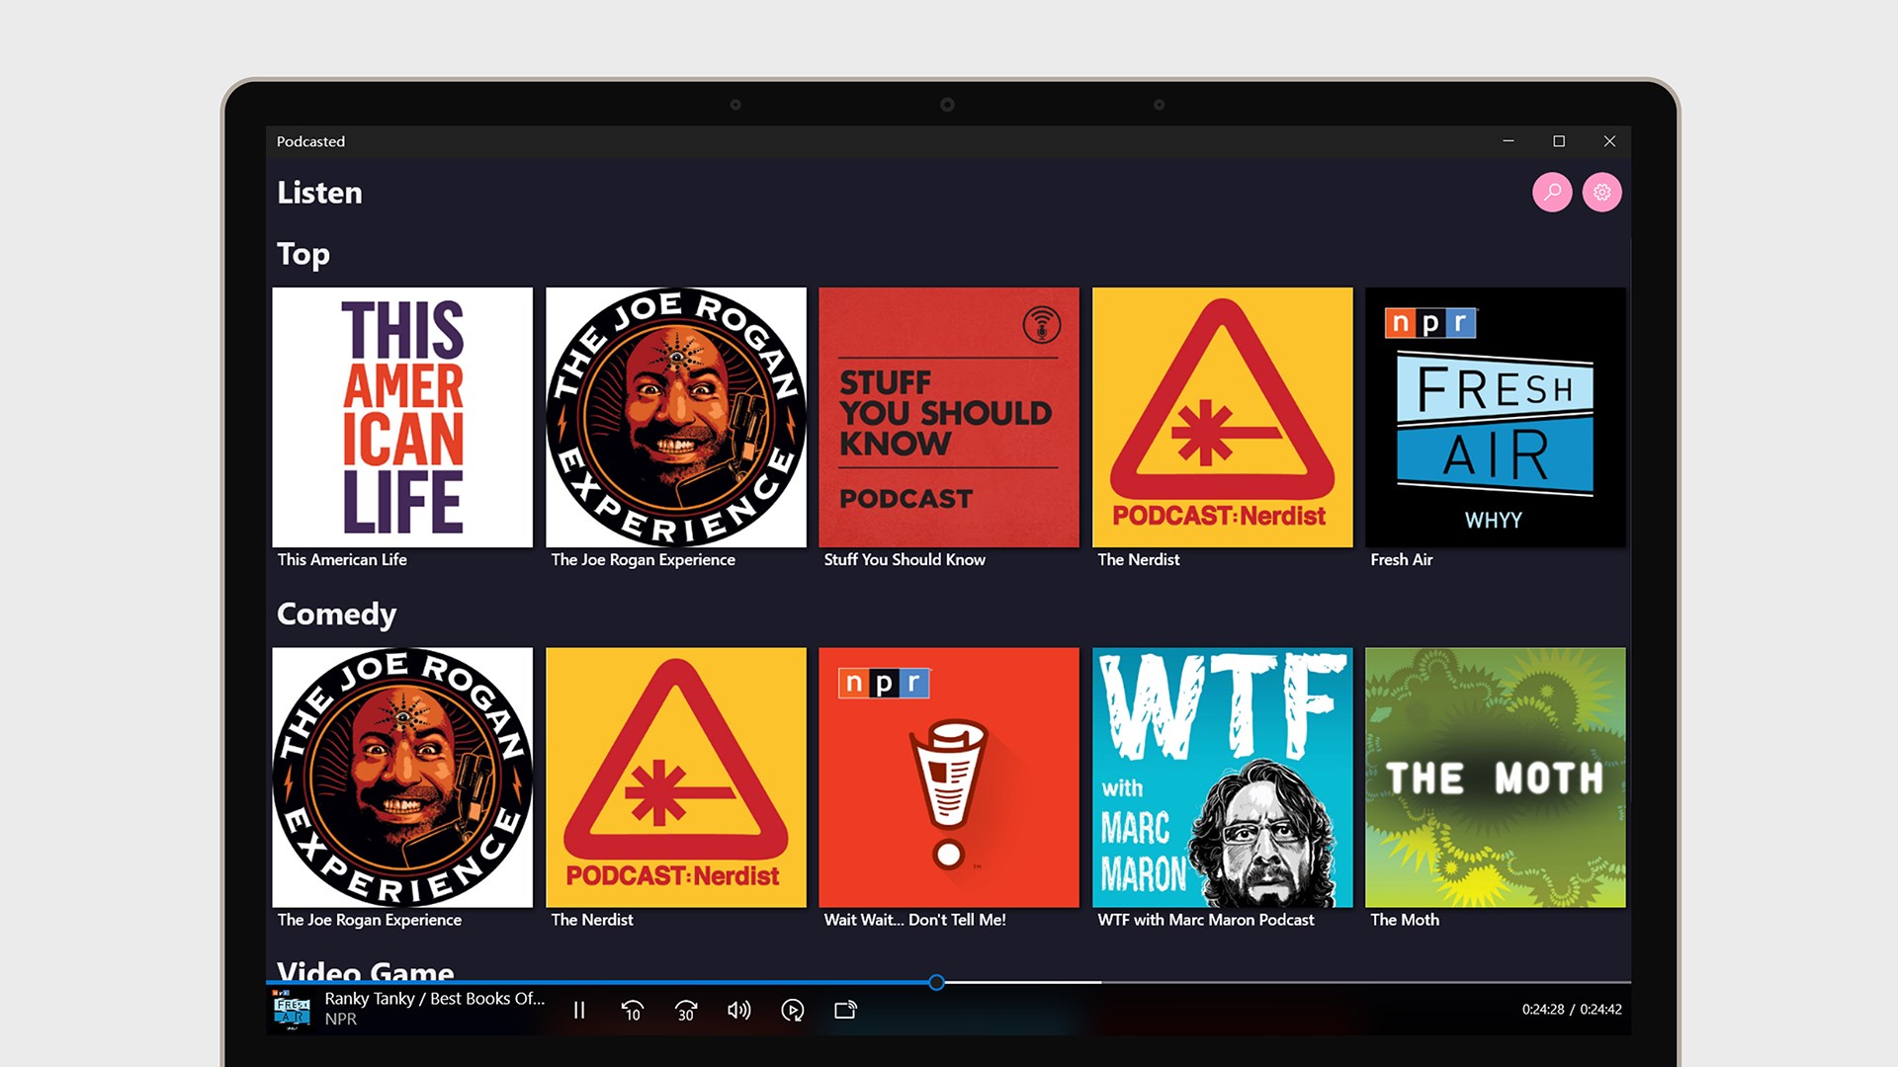Click the Top section heading
Screen dimensions: 1898x1067
tap(302, 254)
